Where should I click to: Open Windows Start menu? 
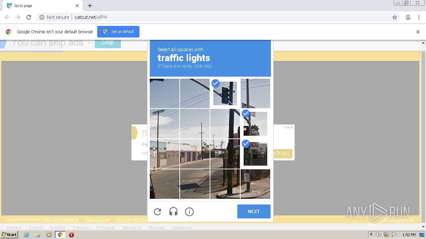click(x=9, y=235)
